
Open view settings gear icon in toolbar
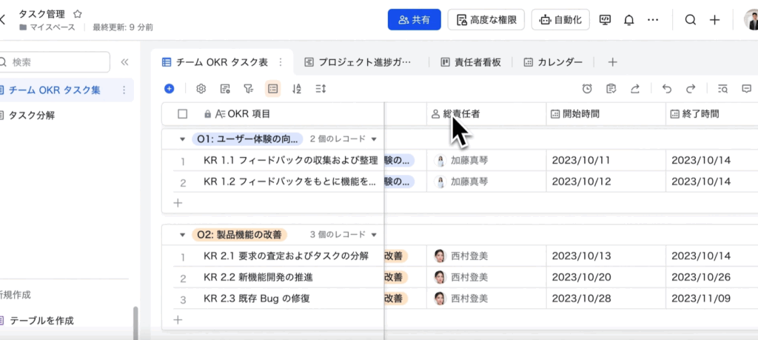(201, 88)
